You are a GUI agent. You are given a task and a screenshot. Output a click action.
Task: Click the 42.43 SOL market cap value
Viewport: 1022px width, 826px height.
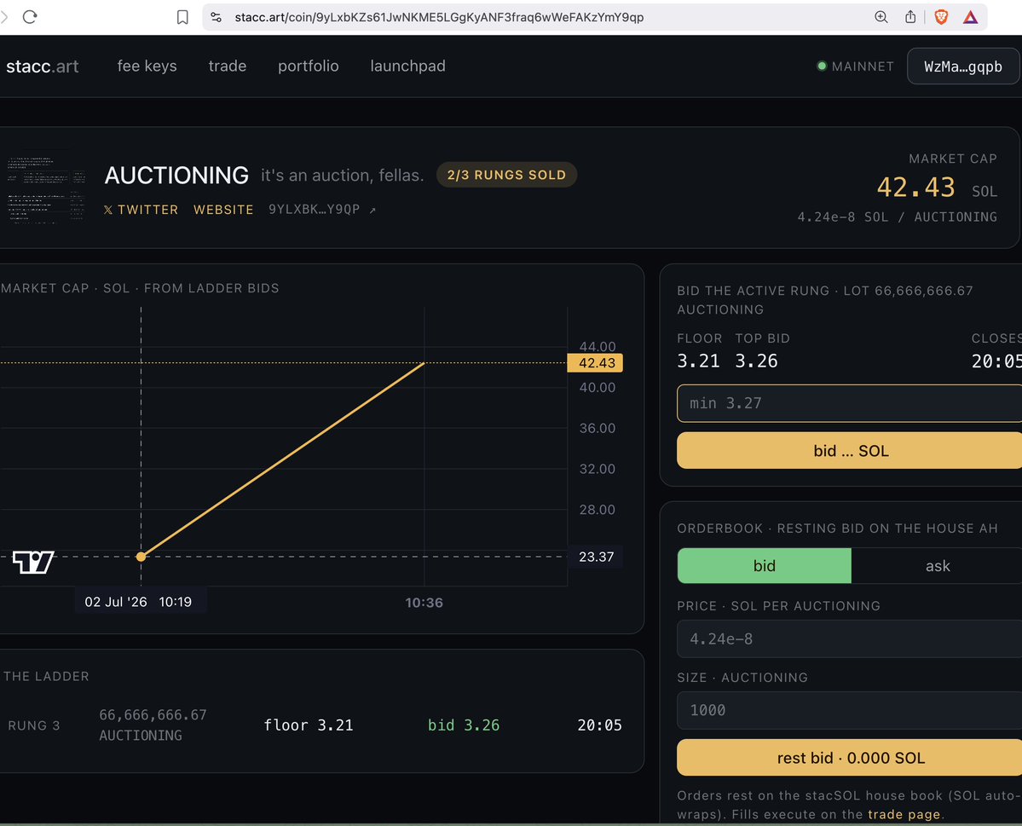coord(937,188)
